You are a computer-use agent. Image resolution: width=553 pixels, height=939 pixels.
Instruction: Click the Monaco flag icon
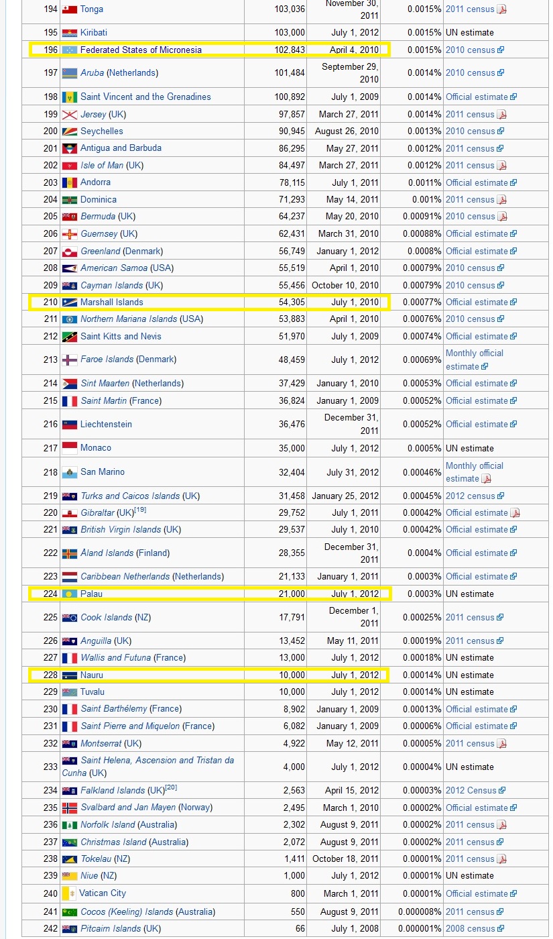(69, 448)
